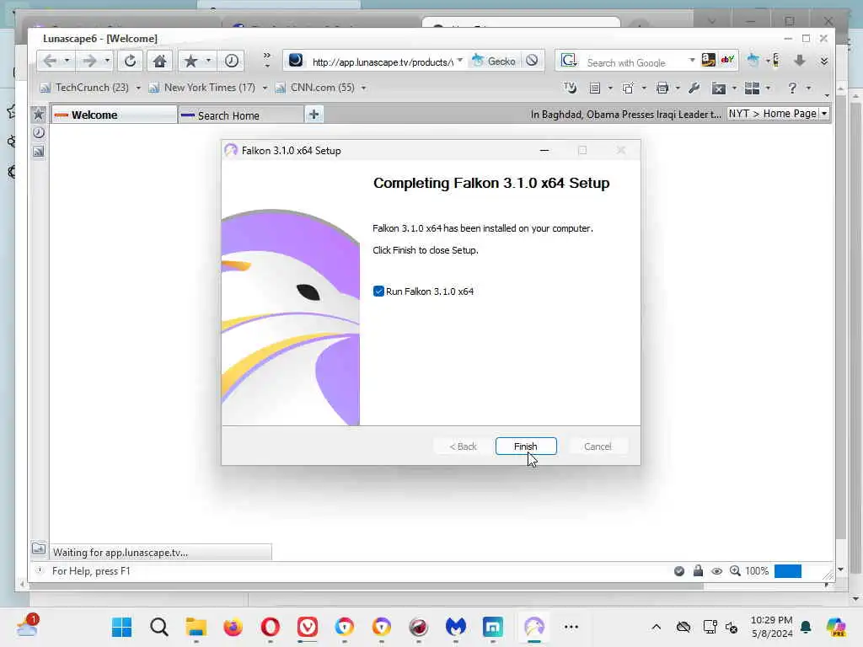Open history sidebar clock icon
The image size is (863, 647).
point(39,132)
